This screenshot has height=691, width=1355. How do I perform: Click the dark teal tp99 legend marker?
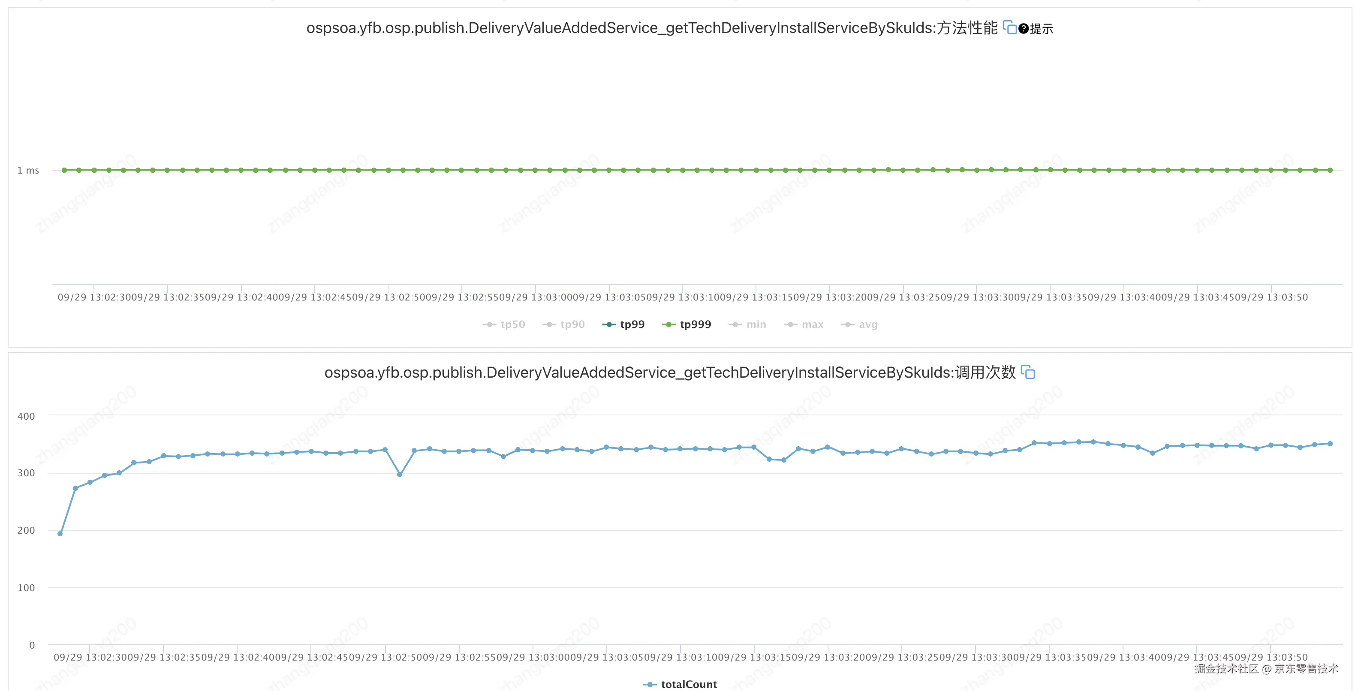608,324
